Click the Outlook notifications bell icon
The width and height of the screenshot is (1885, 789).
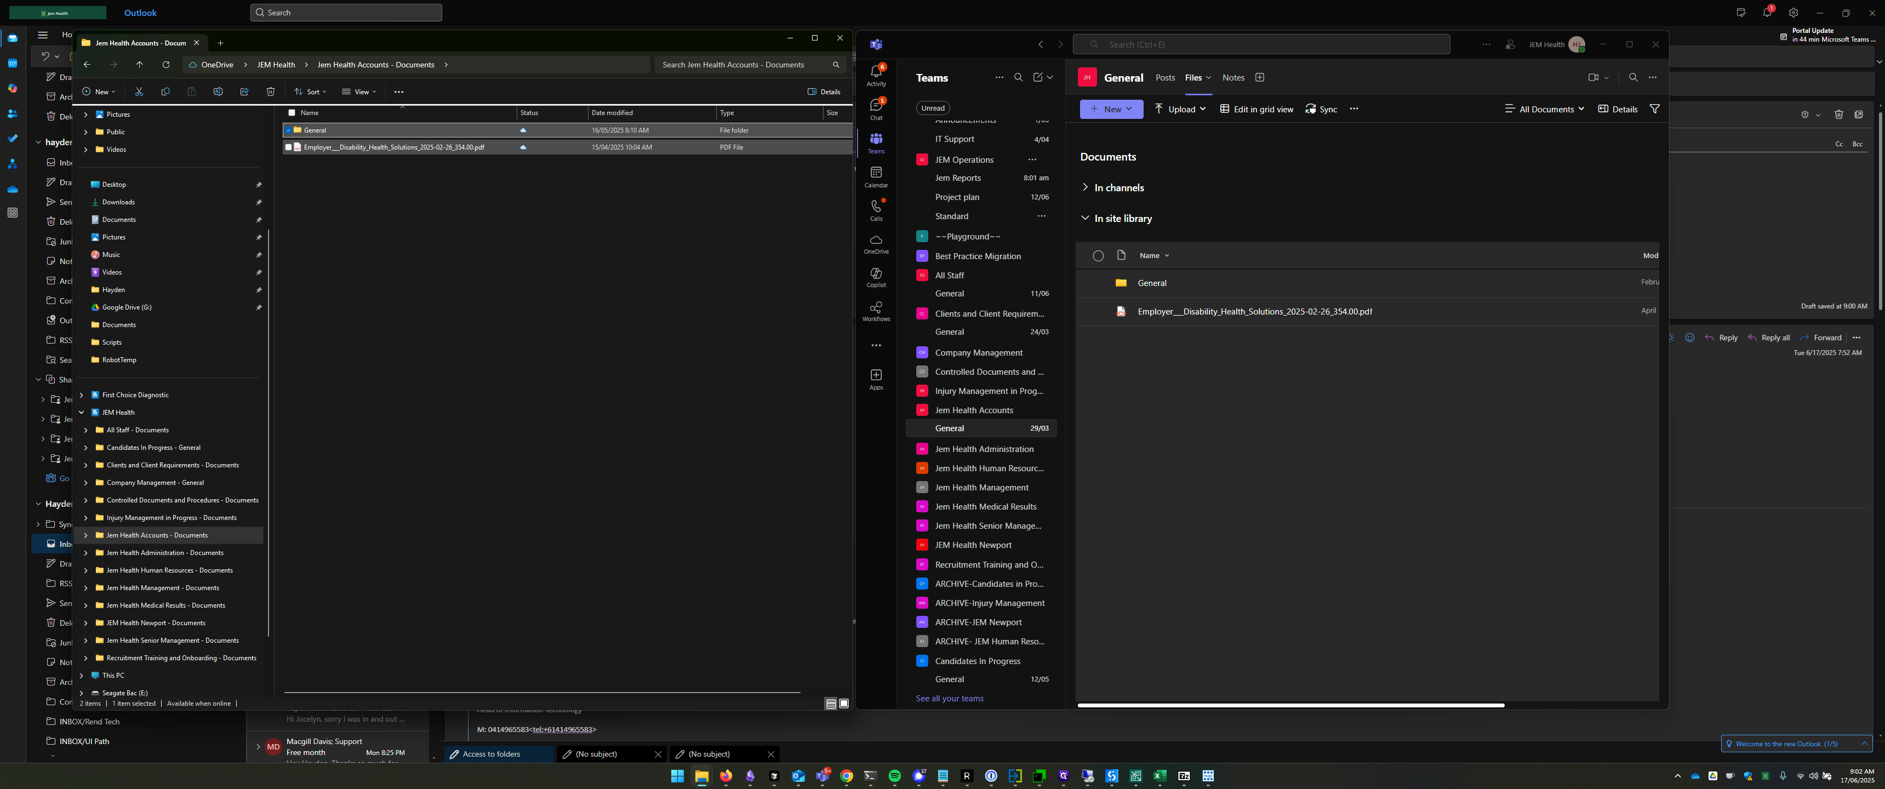(x=1767, y=13)
